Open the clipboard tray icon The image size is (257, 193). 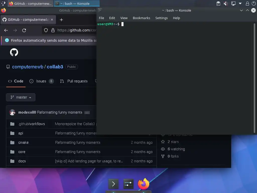point(218,4)
